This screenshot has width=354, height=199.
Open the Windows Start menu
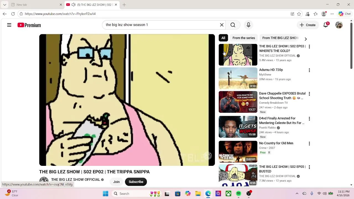pyautogui.click(x=105, y=194)
